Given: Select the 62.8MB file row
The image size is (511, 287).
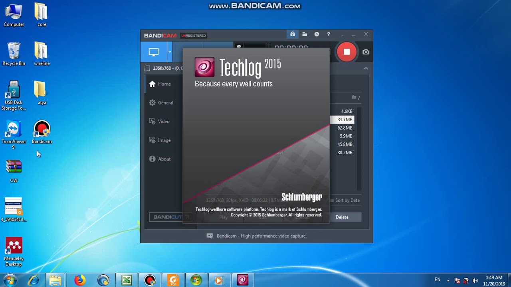Looking at the screenshot, I should 343,128.
